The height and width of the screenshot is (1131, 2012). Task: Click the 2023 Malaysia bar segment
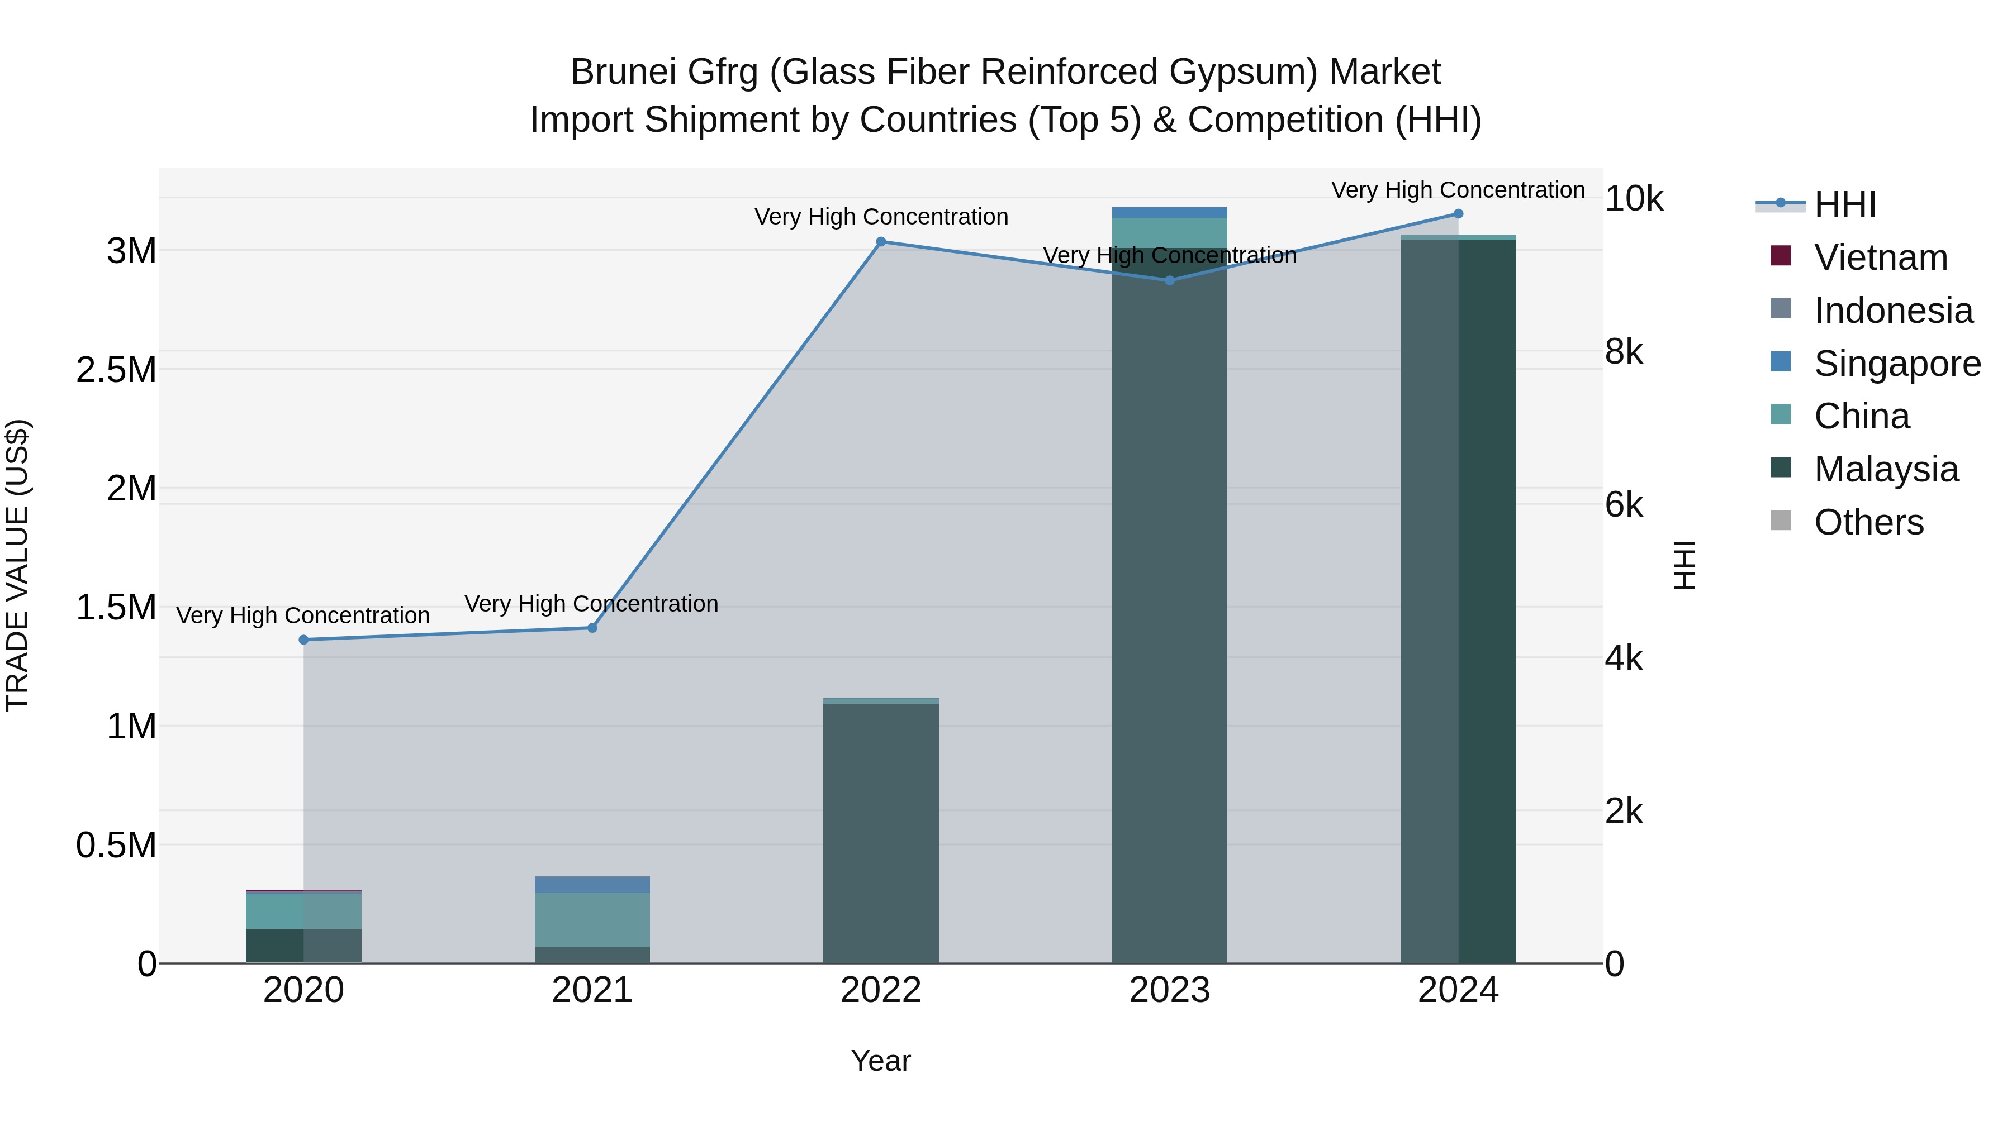coord(1170,605)
